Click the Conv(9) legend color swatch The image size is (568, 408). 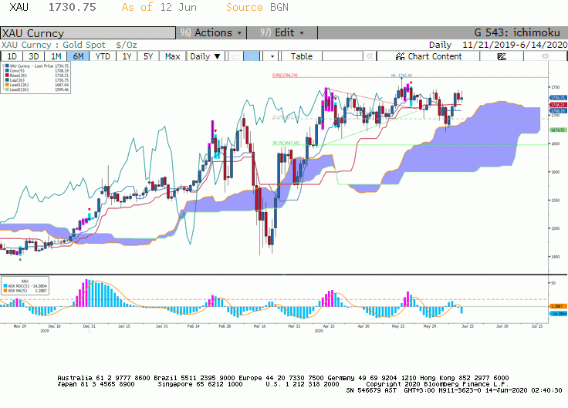[x=7, y=71]
